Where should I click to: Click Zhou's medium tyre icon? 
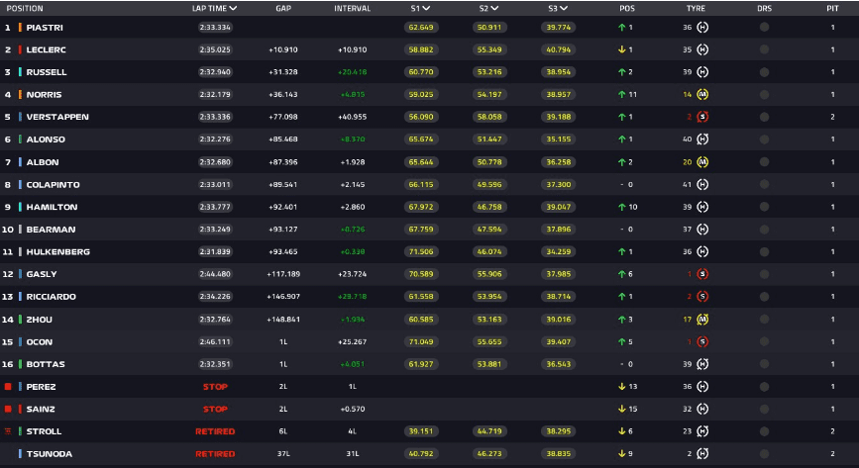click(x=702, y=320)
